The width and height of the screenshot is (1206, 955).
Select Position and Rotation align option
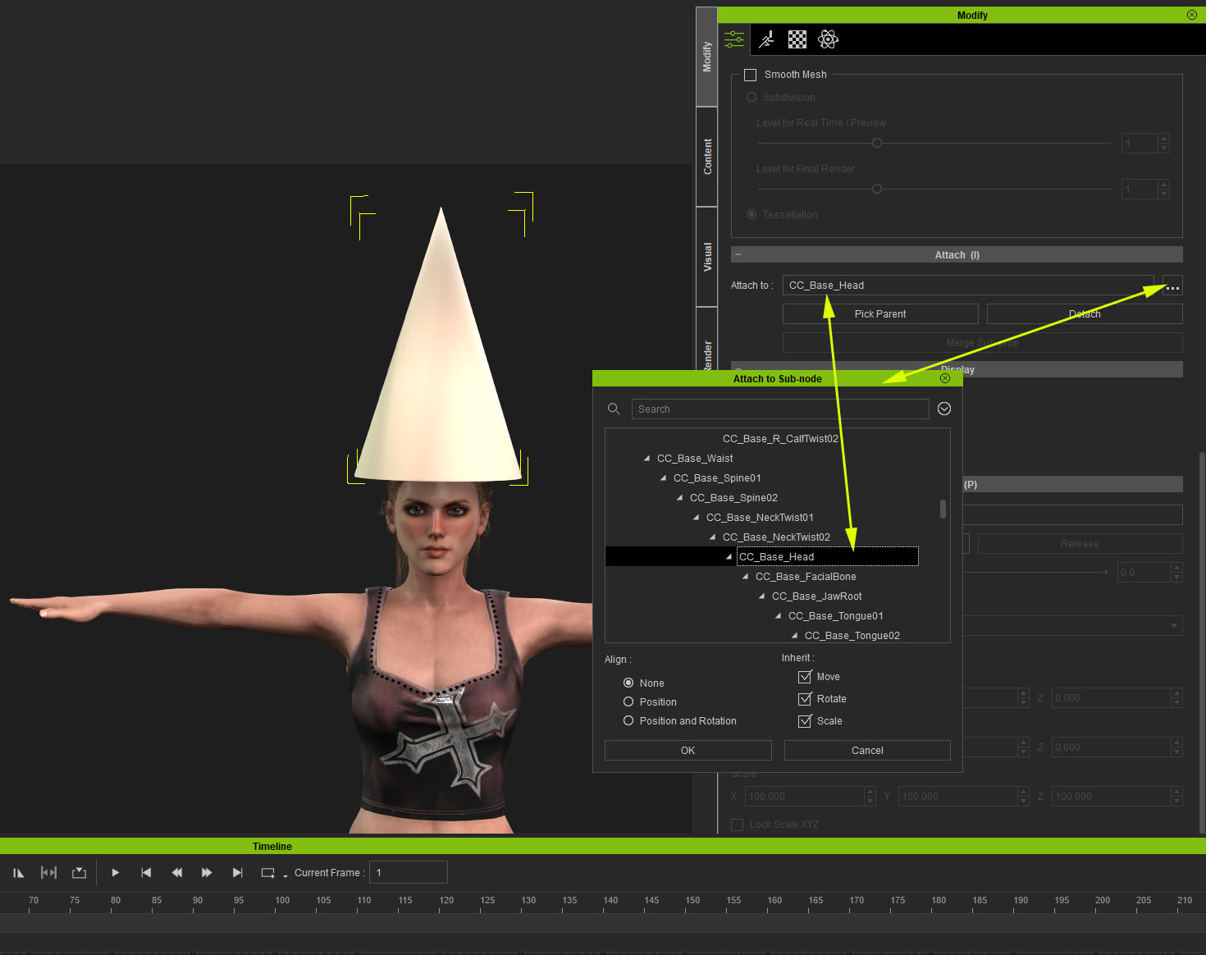click(628, 720)
